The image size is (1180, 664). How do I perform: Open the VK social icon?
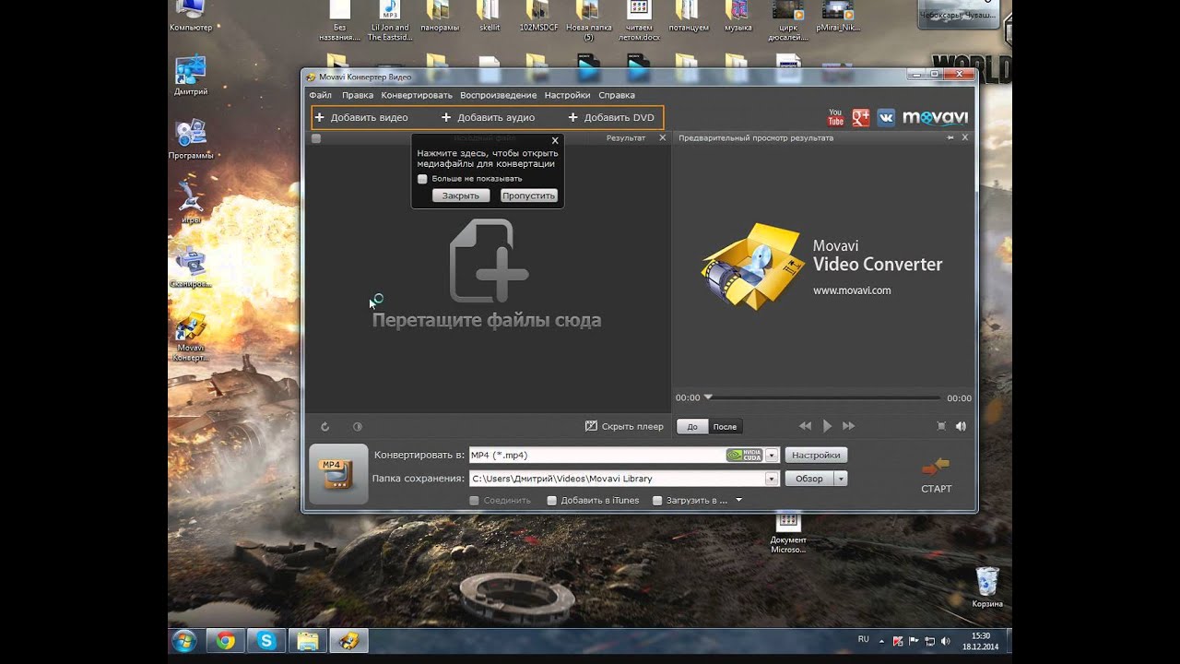886,117
